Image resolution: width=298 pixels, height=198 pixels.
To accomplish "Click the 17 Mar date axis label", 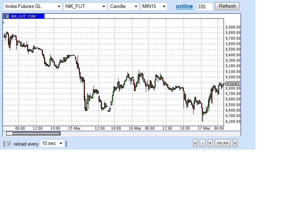I will [204, 129].
